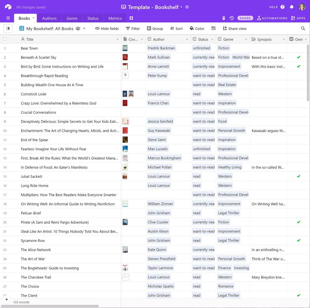Screen dimensions: 310x308
Task: Open Status column dropdown arrow
Action: pyautogui.click(x=212, y=40)
